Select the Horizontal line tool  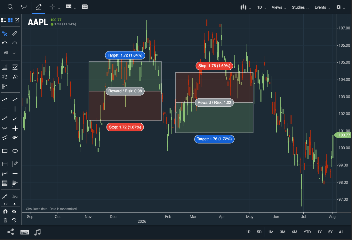tap(5, 109)
